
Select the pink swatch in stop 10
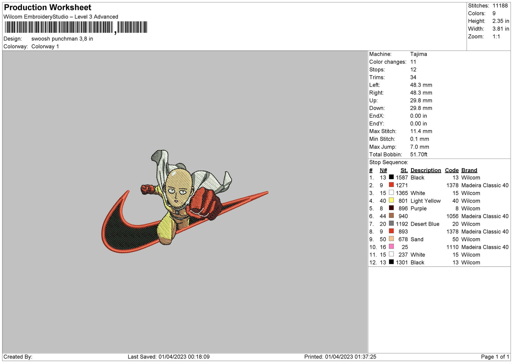[x=391, y=247]
